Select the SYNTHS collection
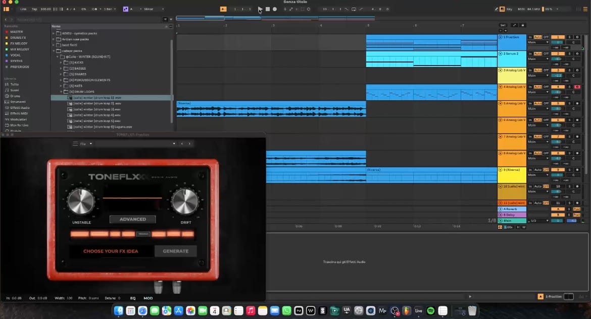The width and height of the screenshot is (591, 319). pyautogui.click(x=16, y=61)
